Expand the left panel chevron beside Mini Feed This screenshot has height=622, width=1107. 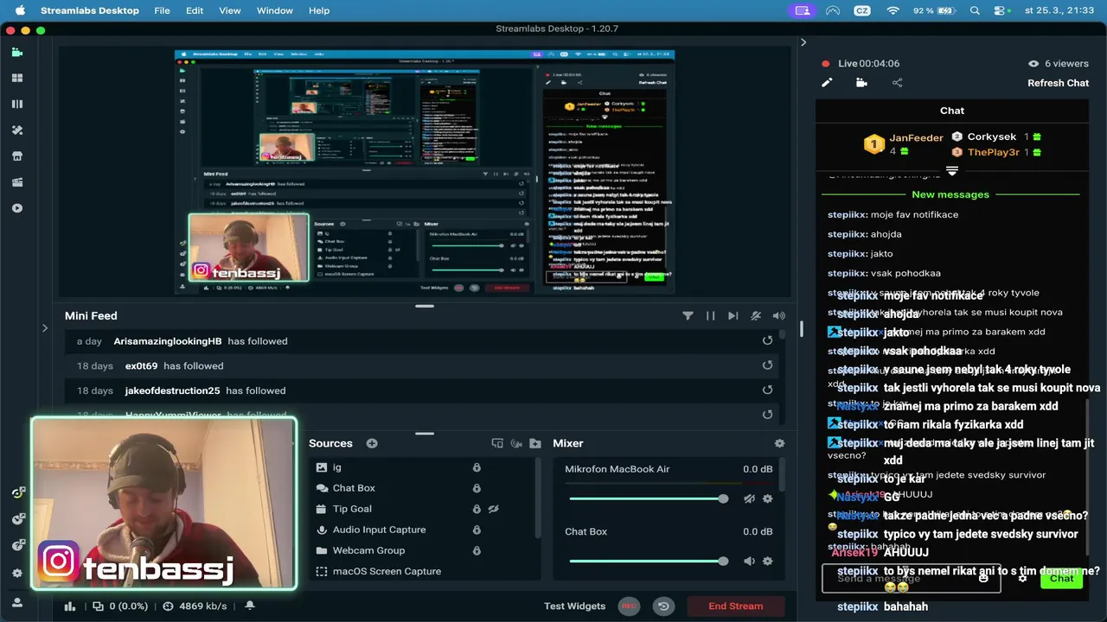(45, 327)
